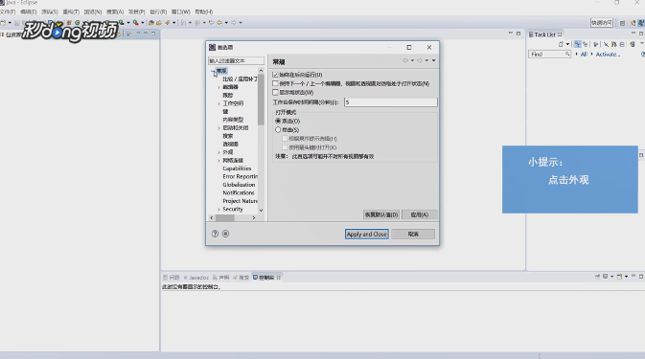Maximize the editor area
The width and height of the screenshot is (645, 359).
[x=518, y=34]
